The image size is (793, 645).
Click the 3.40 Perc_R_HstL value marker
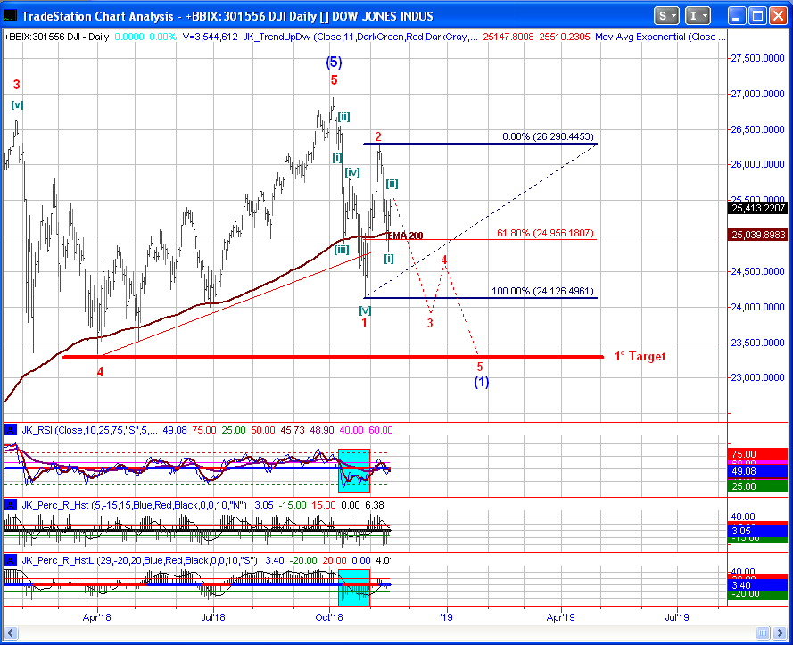click(757, 585)
